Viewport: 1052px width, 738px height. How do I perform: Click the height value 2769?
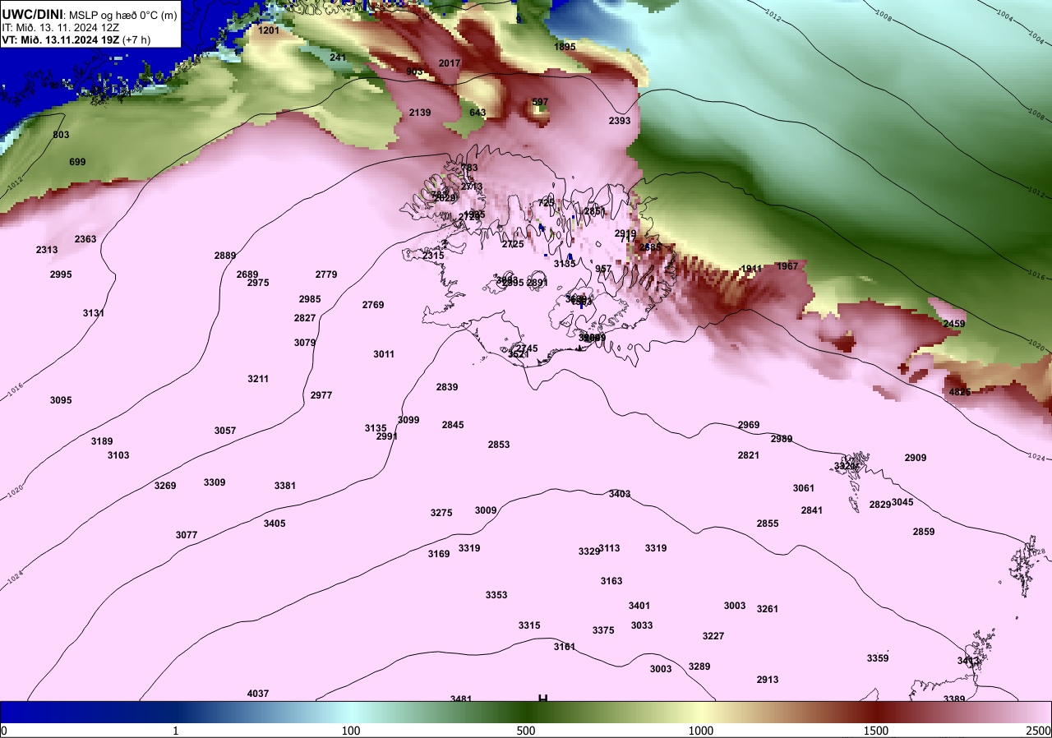pyautogui.click(x=373, y=305)
